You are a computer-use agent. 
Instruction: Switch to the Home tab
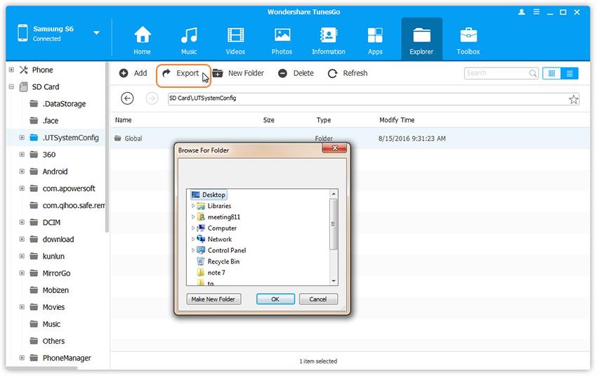tap(143, 40)
